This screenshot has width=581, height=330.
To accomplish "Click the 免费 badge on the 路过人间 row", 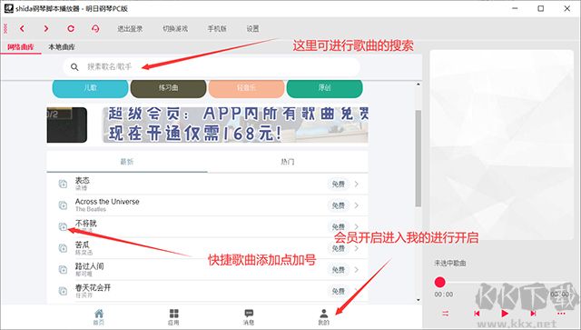I will tap(339, 270).
